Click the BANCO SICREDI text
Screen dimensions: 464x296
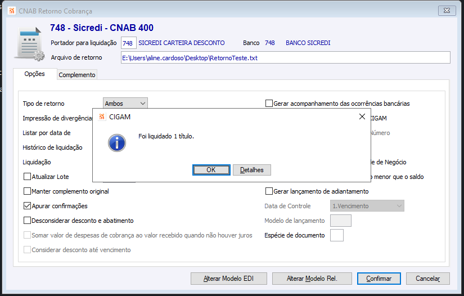coord(308,43)
